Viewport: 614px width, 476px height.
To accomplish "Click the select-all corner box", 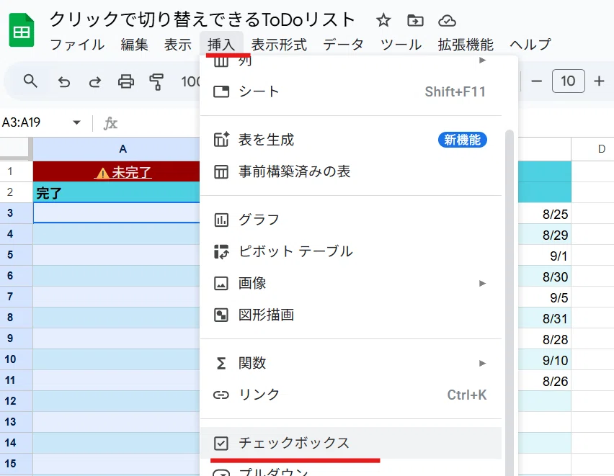I will [x=16, y=149].
